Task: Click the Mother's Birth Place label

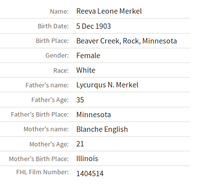Action: click(39, 159)
